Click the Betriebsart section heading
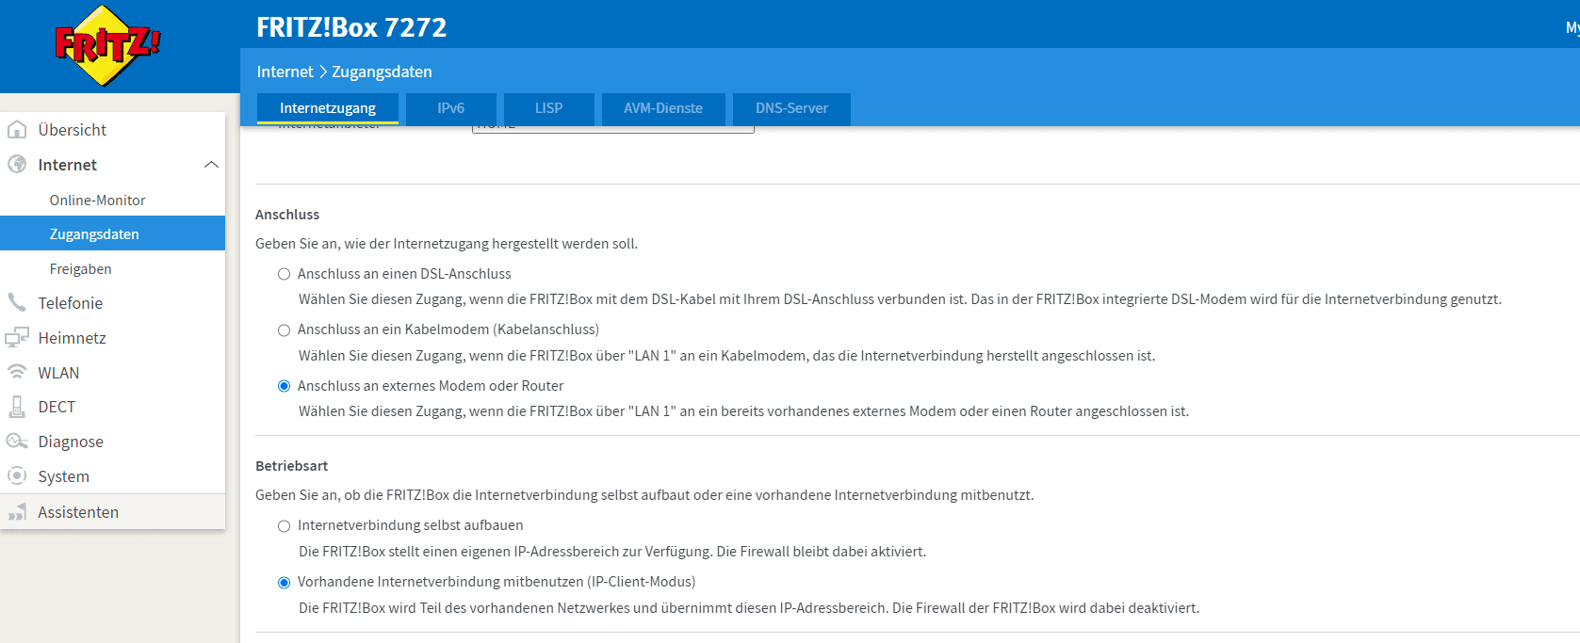 click(x=292, y=466)
